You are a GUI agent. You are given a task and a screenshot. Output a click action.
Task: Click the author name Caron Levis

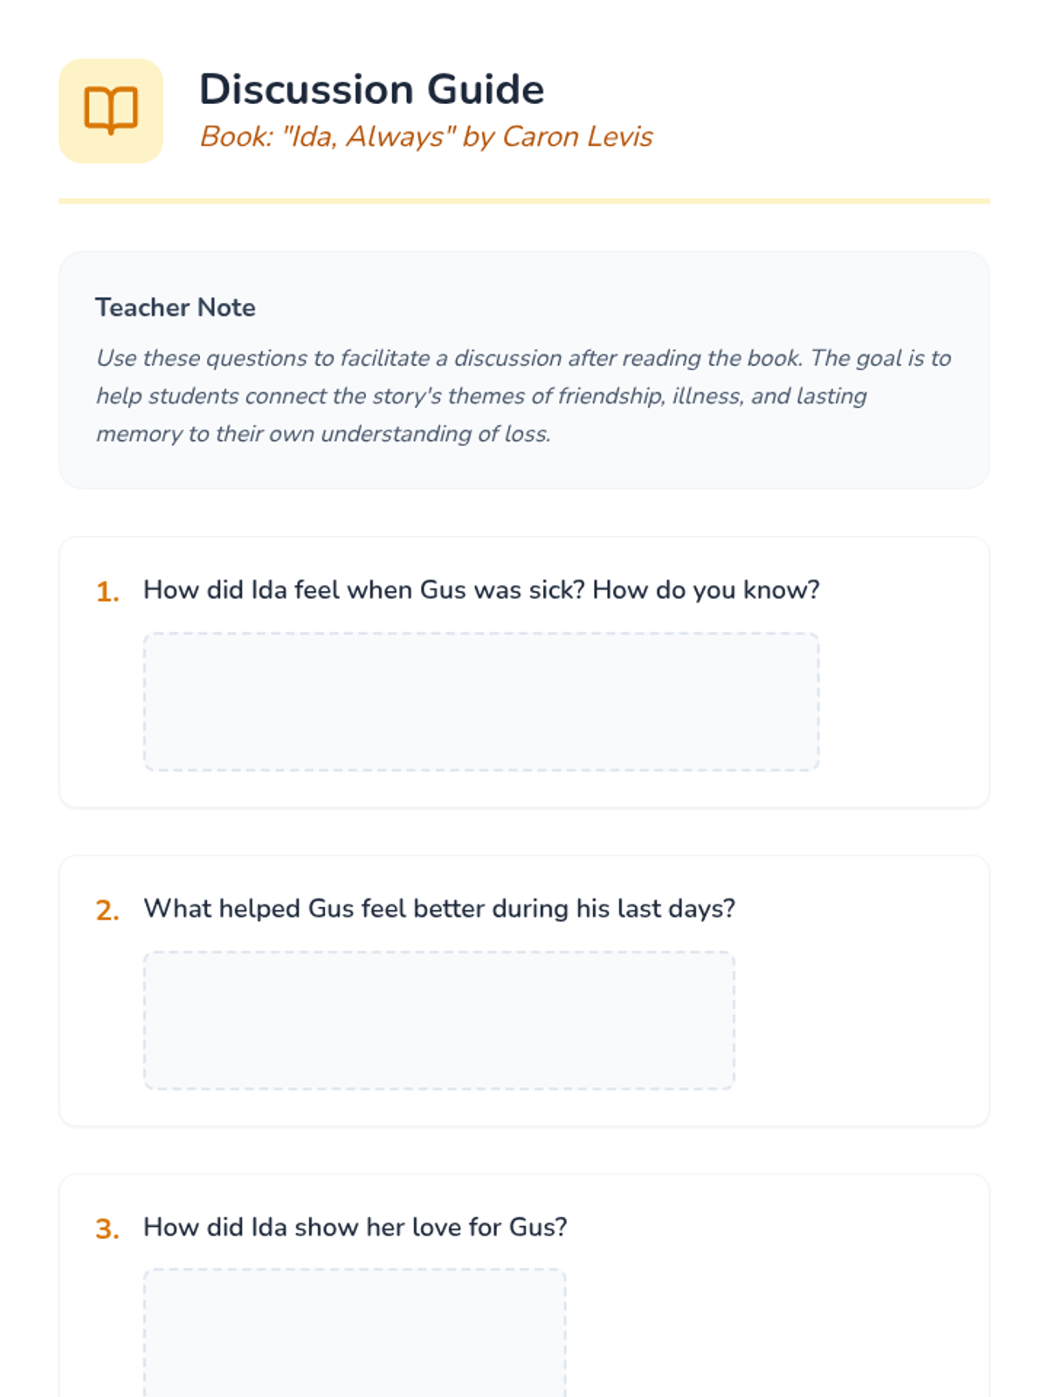pyautogui.click(x=577, y=136)
